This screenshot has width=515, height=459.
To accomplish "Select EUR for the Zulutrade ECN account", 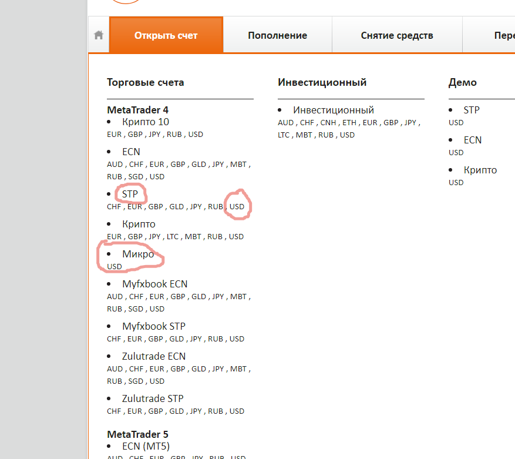I will point(157,369).
